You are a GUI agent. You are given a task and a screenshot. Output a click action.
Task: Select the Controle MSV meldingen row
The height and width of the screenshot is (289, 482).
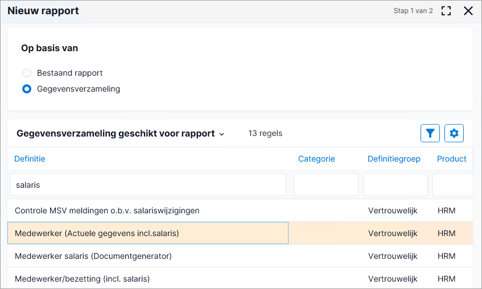tap(240, 210)
